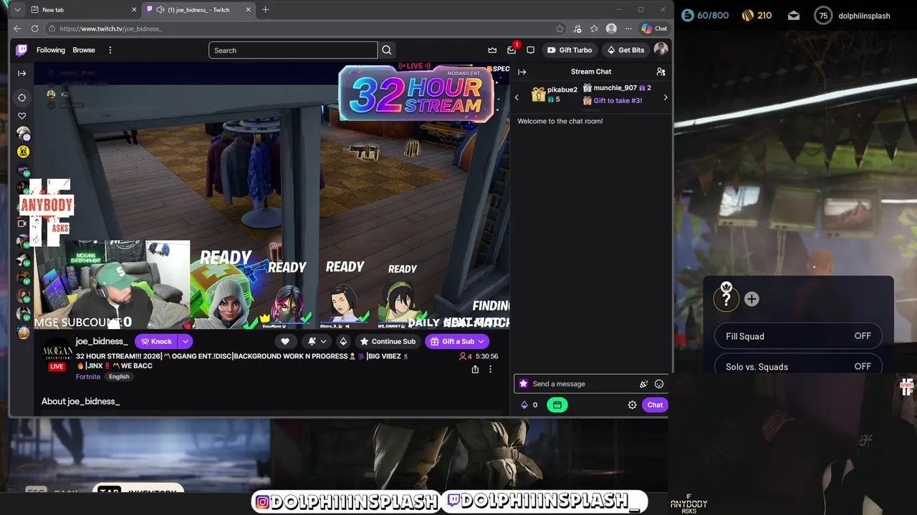917x515 pixels.
Task: Focus the Send a message field
Action: coord(584,384)
